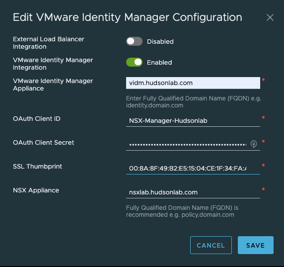The image size is (284, 267).
Task: Click the 'VMware Identity Manager Appliance' label
Action: click(53, 85)
